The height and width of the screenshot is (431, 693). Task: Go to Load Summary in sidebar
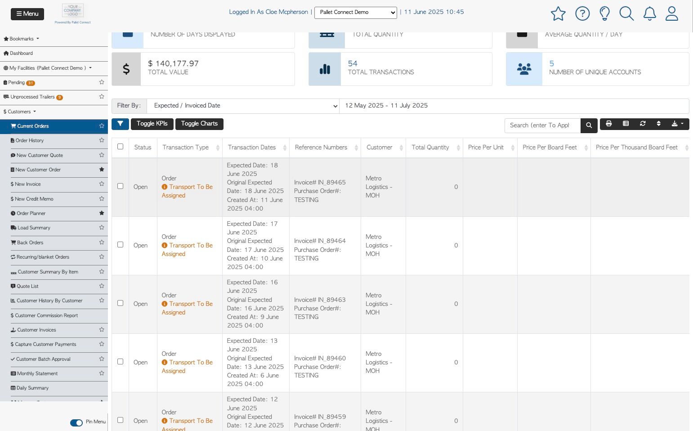pyautogui.click(x=34, y=228)
